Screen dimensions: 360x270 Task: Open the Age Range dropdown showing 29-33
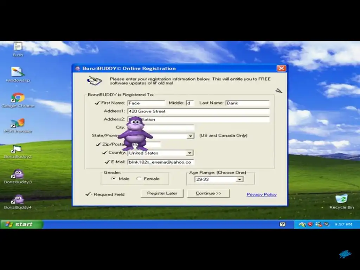click(x=239, y=179)
